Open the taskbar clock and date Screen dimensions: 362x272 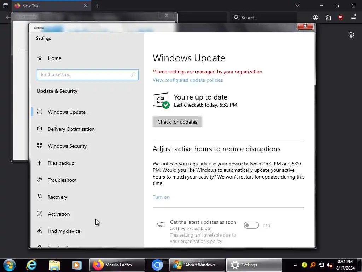click(345, 265)
